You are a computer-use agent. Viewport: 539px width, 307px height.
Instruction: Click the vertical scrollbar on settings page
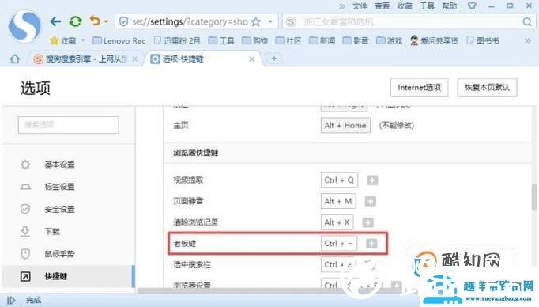pyautogui.click(x=533, y=197)
